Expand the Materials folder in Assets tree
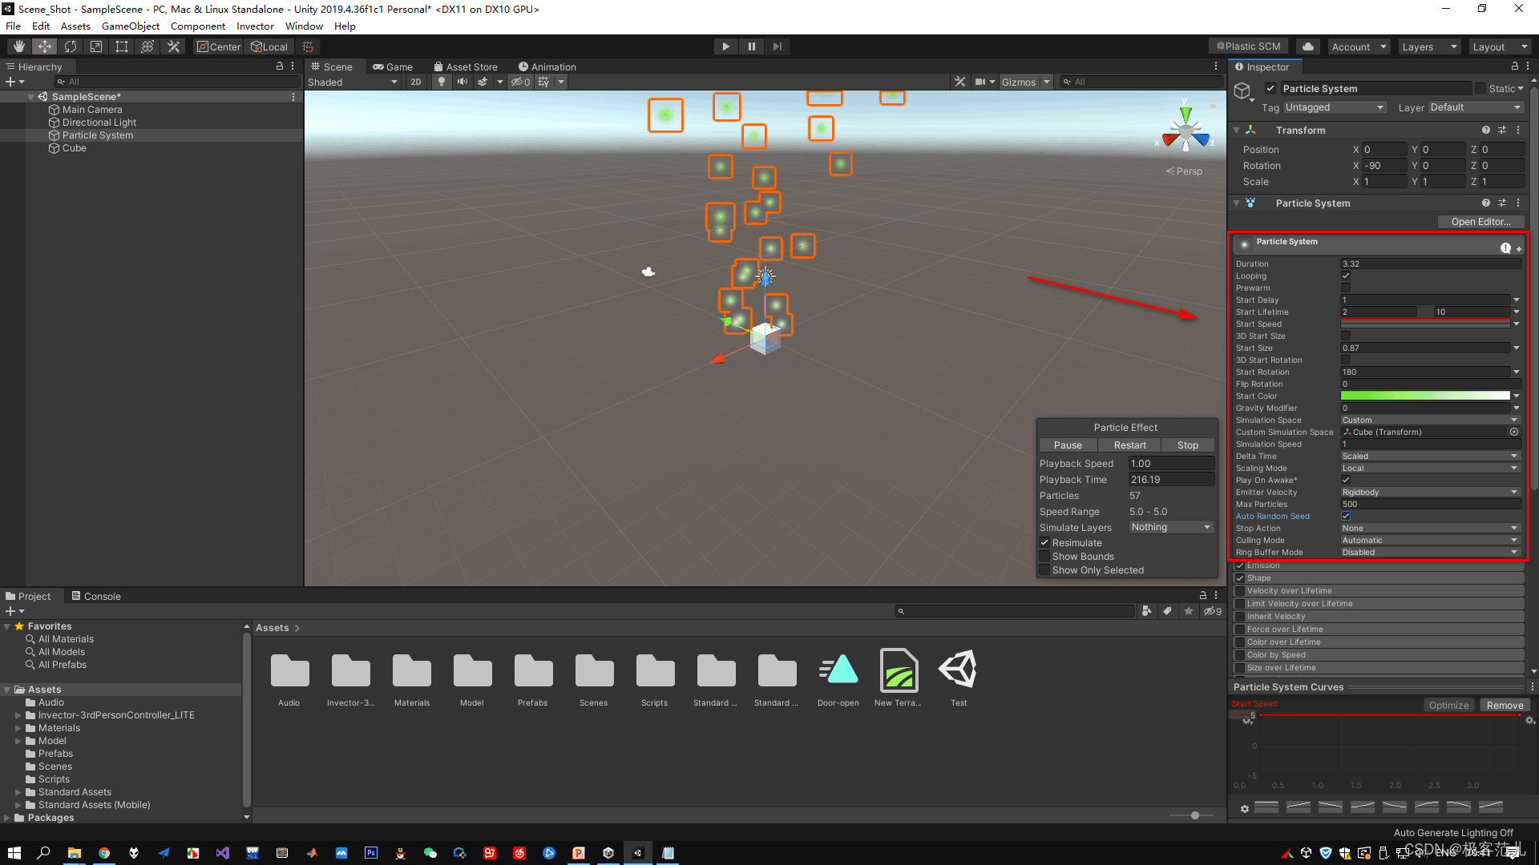The image size is (1539, 865). (18, 728)
